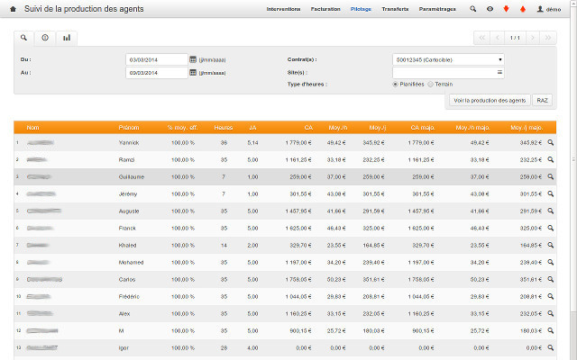The height and width of the screenshot is (360, 577).
Task: View details magnifier for Alex row
Action: (551, 313)
